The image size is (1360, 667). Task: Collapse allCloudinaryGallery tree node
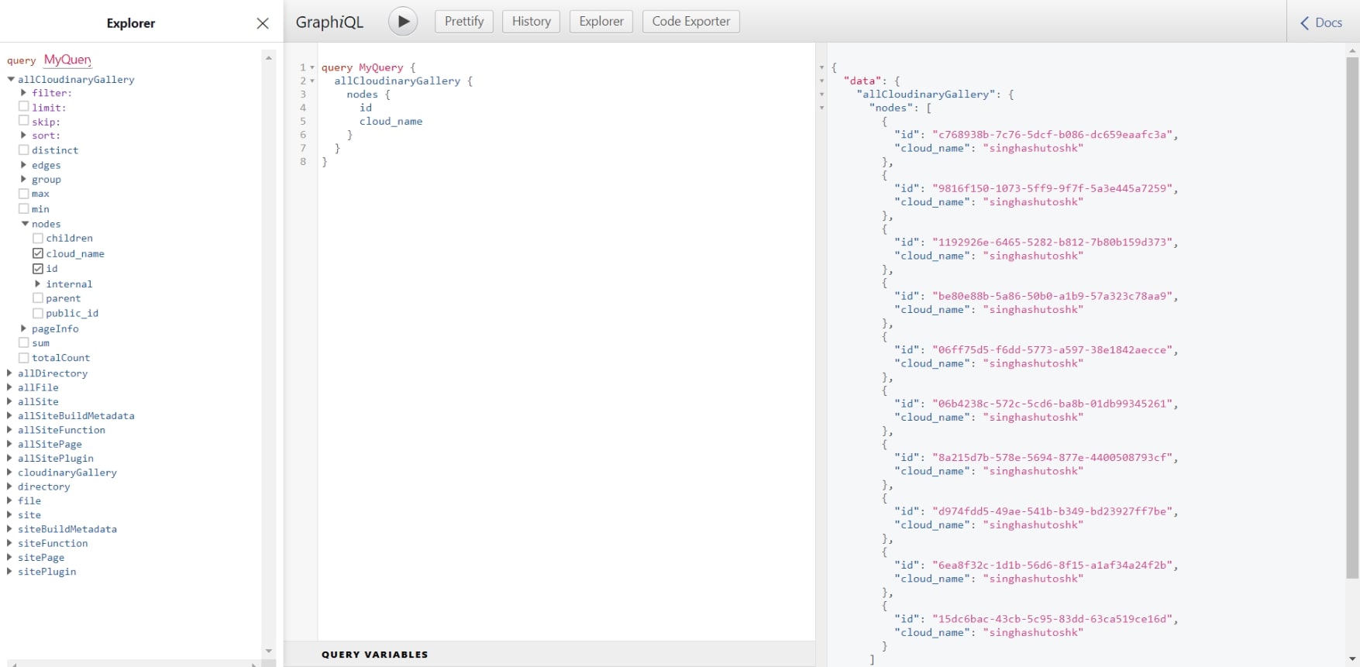click(11, 79)
